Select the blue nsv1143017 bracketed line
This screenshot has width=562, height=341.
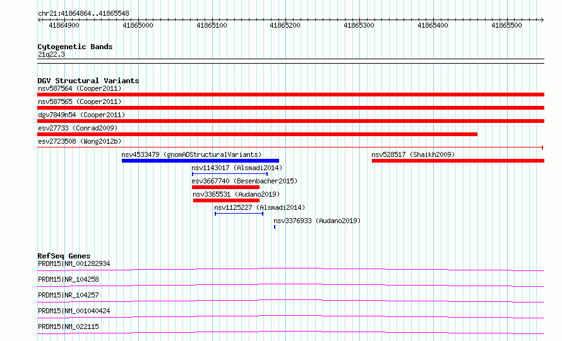pyautogui.click(x=230, y=174)
